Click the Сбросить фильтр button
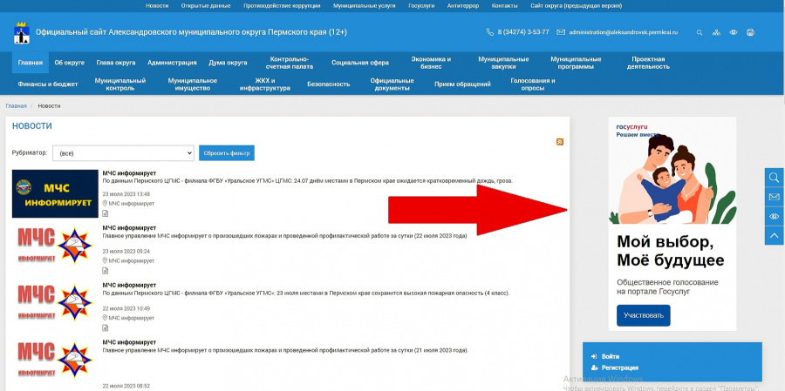Image resolution: width=785 pixels, height=391 pixels. point(226,153)
